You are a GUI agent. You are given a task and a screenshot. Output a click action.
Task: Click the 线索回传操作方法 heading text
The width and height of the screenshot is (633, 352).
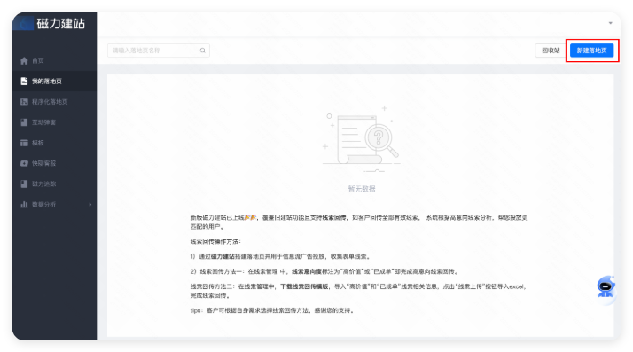pyautogui.click(x=215, y=241)
